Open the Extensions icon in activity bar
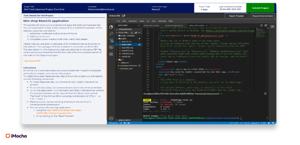The width and height of the screenshot is (300, 145). pyautogui.click(x=111, y=54)
